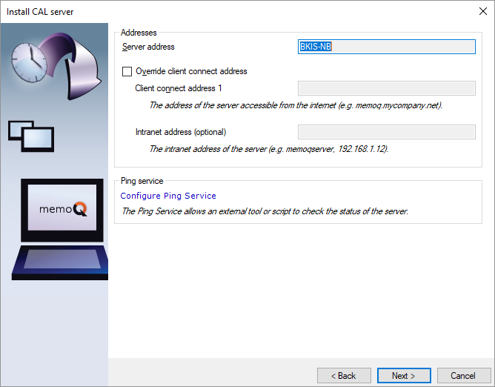The height and width of the screenshot is (387, 495).
Task: Click the intranet address example hint text
Action: pyautogui.click(x=269, y=149)
